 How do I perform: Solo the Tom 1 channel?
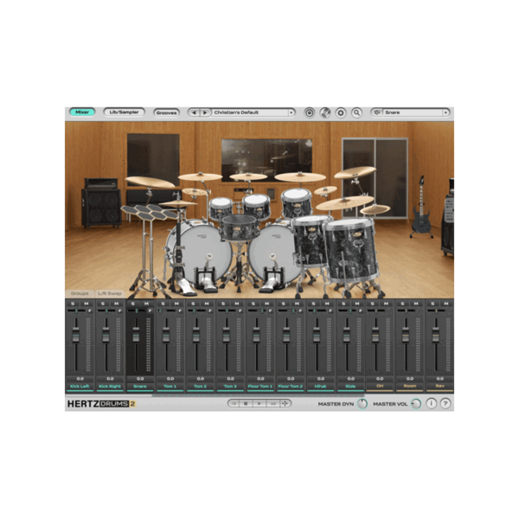tap(163, 304)
